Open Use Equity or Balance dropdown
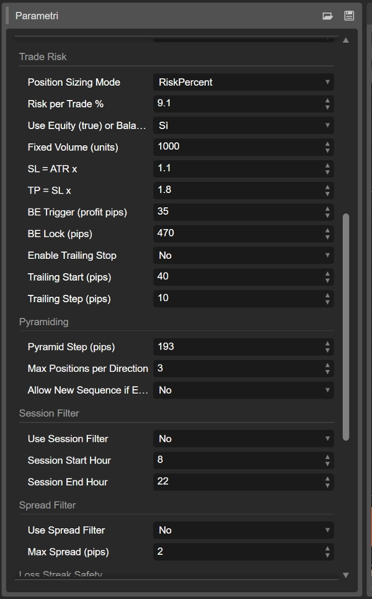 pyautogui.click(x=243, y=125)
